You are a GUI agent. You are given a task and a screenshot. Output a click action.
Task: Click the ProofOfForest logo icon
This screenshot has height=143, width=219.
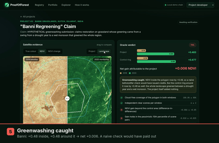click(7, 5)
